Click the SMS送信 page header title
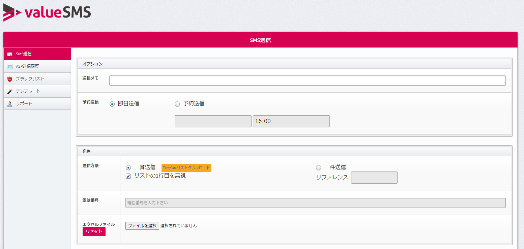Image resolution: width=524 pixels, height=249 pixels. pyautogui.click(x=260, y=40)
